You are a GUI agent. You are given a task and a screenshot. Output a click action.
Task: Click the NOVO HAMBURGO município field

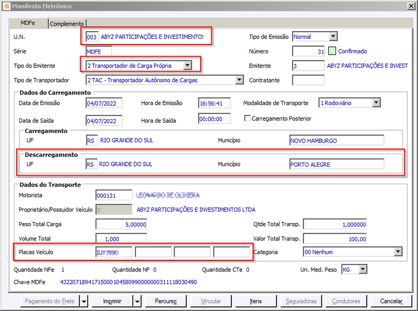tap(337, 140)
